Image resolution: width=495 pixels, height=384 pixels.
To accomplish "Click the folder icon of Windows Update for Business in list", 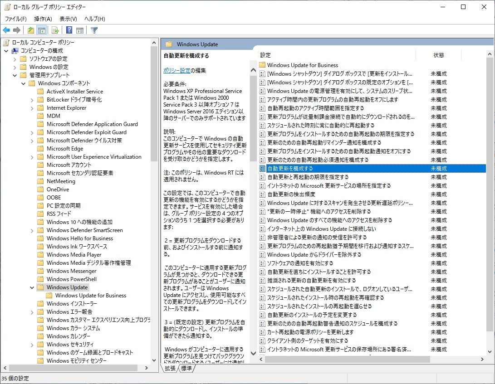I will coord(262,65).
